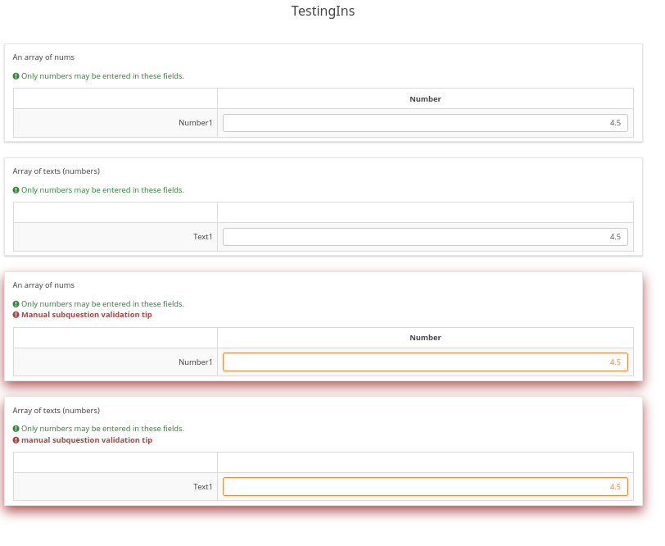Image resolution: width=665 pixels, height=546 pixels.
Task: Click the 'Number' column header in first table
Action: [x=425, y=99]
